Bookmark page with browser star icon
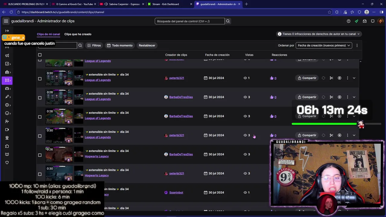This screenshot has width=386, height=217. click(329, 12)
